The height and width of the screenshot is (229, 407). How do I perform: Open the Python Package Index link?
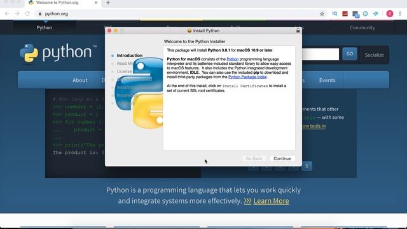tap(247, 77)
